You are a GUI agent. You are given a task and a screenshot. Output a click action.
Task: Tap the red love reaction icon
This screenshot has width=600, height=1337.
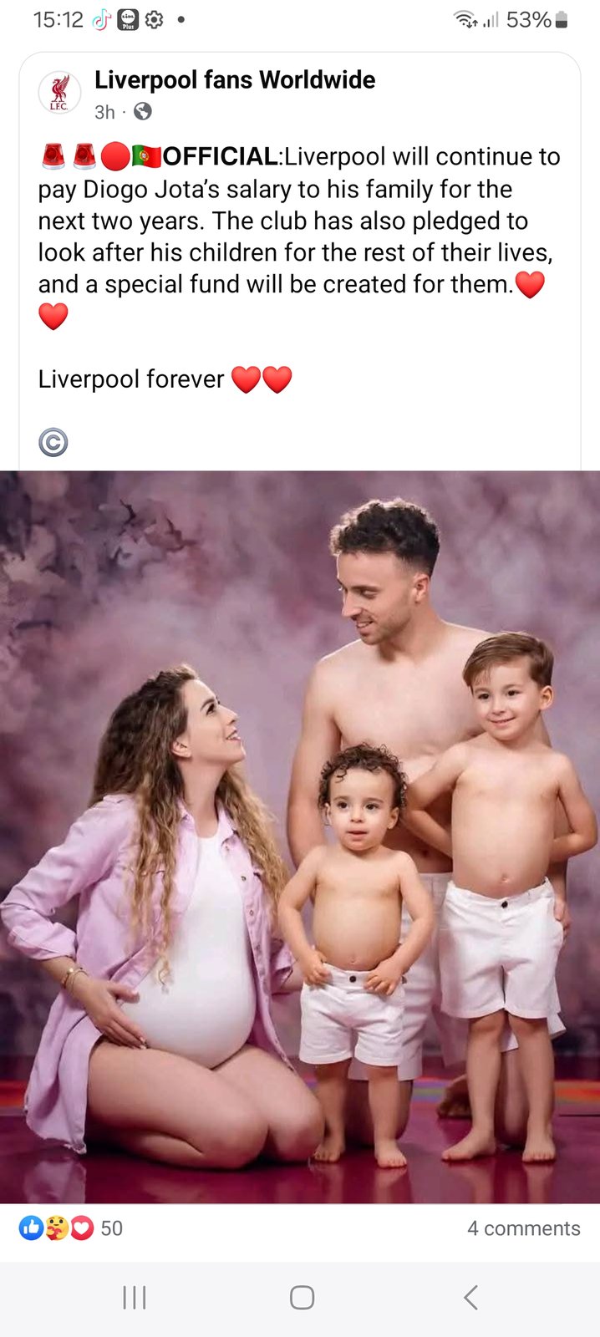81,1228
